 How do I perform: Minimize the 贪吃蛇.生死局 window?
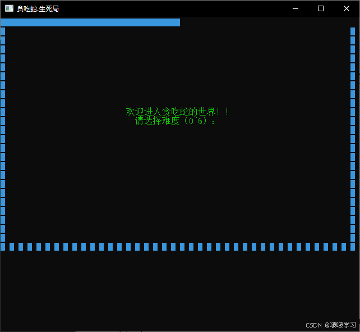(296, 8)
